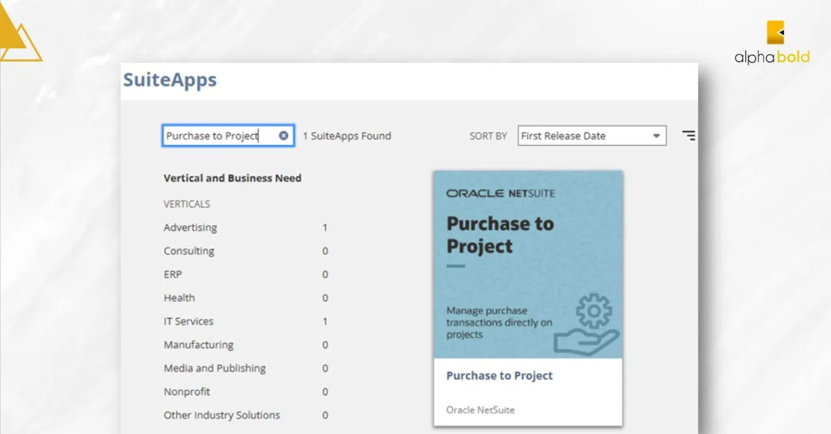Viewport: 831px width, 434px height.
Task: Filter by the Nonprofit vertical
Action: pos(187,392)
